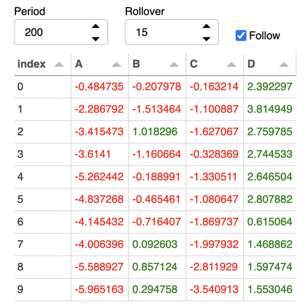Select green cell value 0.092603
The image size is (308, 308).
(155, 245)
